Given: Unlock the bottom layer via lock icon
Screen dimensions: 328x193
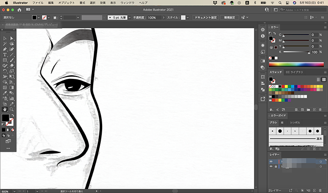Looking at the screenshot, I should point(276,166).
